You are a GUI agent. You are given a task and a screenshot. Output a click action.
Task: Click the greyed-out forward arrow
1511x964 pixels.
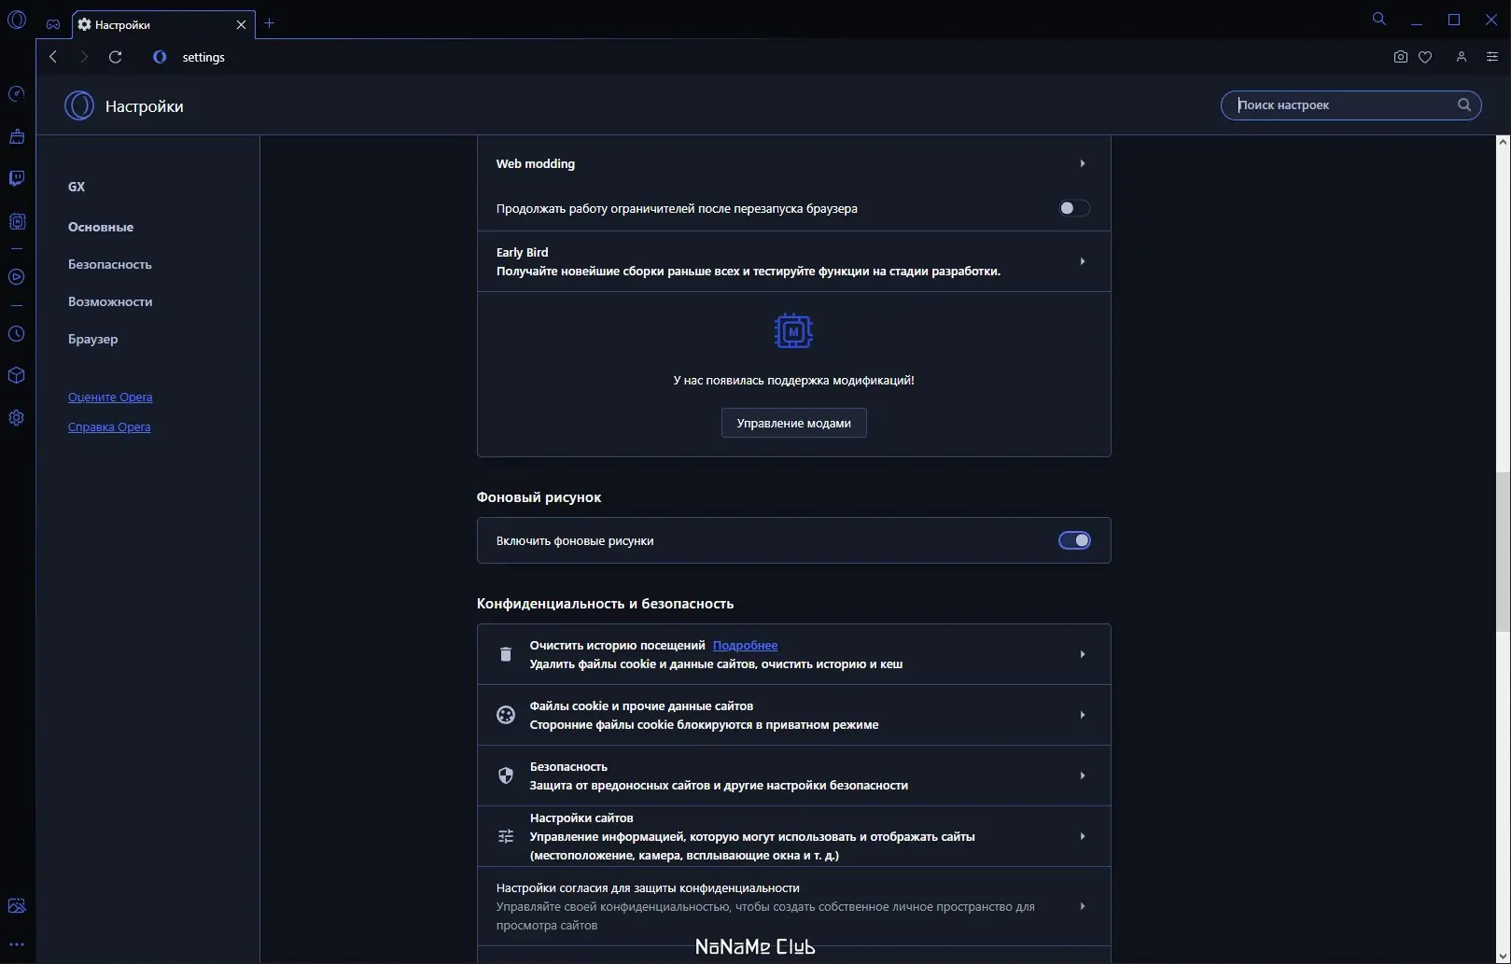(84, 57)
